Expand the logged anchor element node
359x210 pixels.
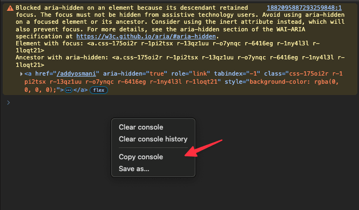[21, 74]
